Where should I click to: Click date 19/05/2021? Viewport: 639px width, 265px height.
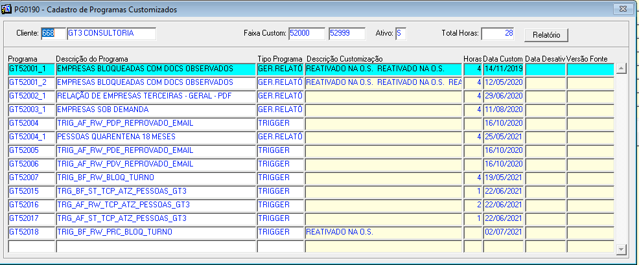(504, 178)
